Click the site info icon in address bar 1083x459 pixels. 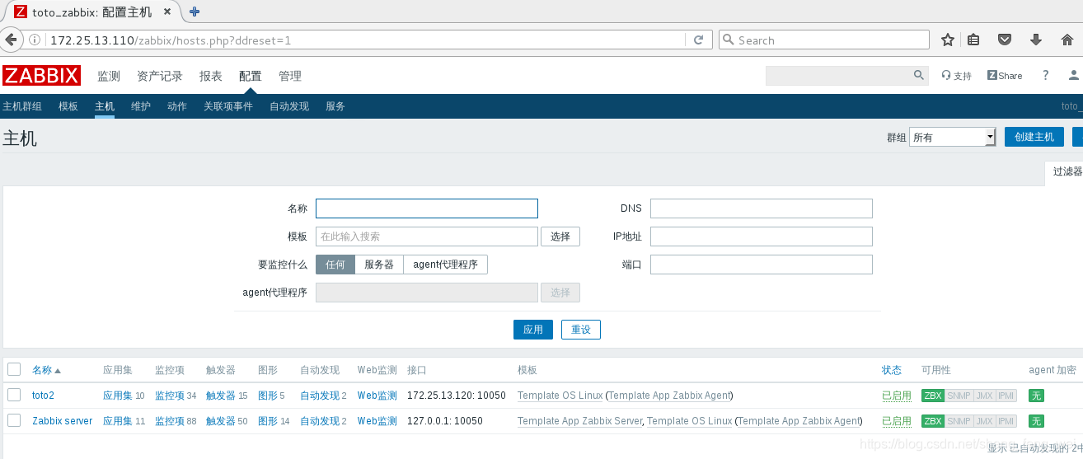coord(35,40)
